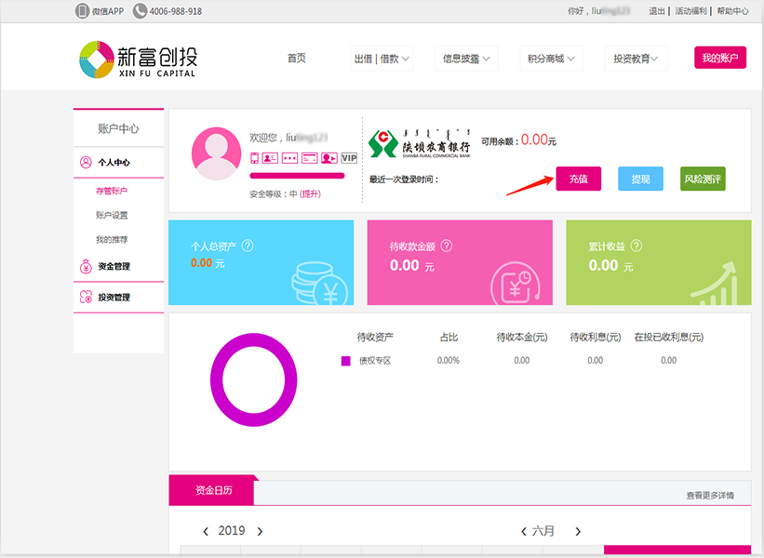764x558 pixels.
Task: Click the growth arrow chart on green card
Action: tap(715, 284)
